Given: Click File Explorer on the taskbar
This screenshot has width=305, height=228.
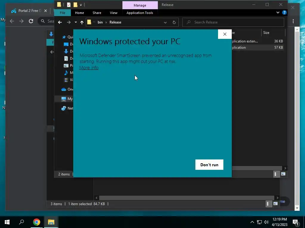Looking at the screenshot, I should click(51, 222).
